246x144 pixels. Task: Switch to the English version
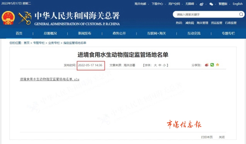pos(237,4)
